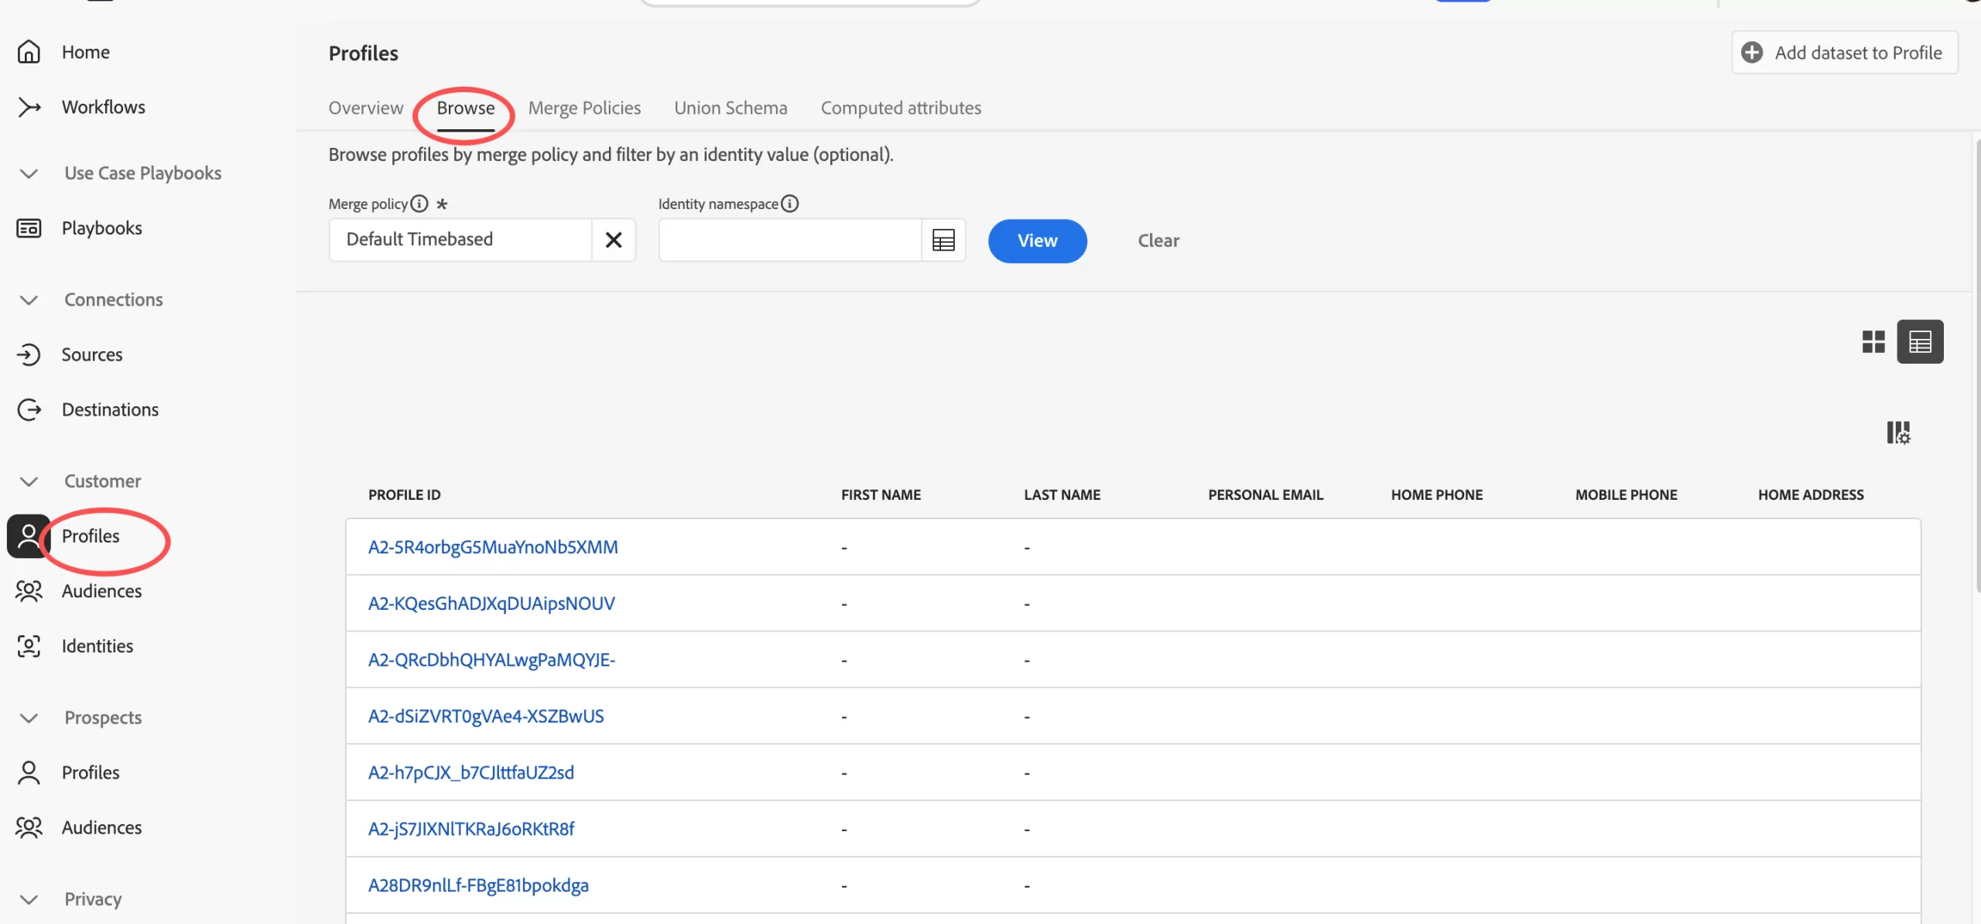Click the Customer Profiles person icon
Screen dimensions: 1981x924
click(x=29, y=536)
